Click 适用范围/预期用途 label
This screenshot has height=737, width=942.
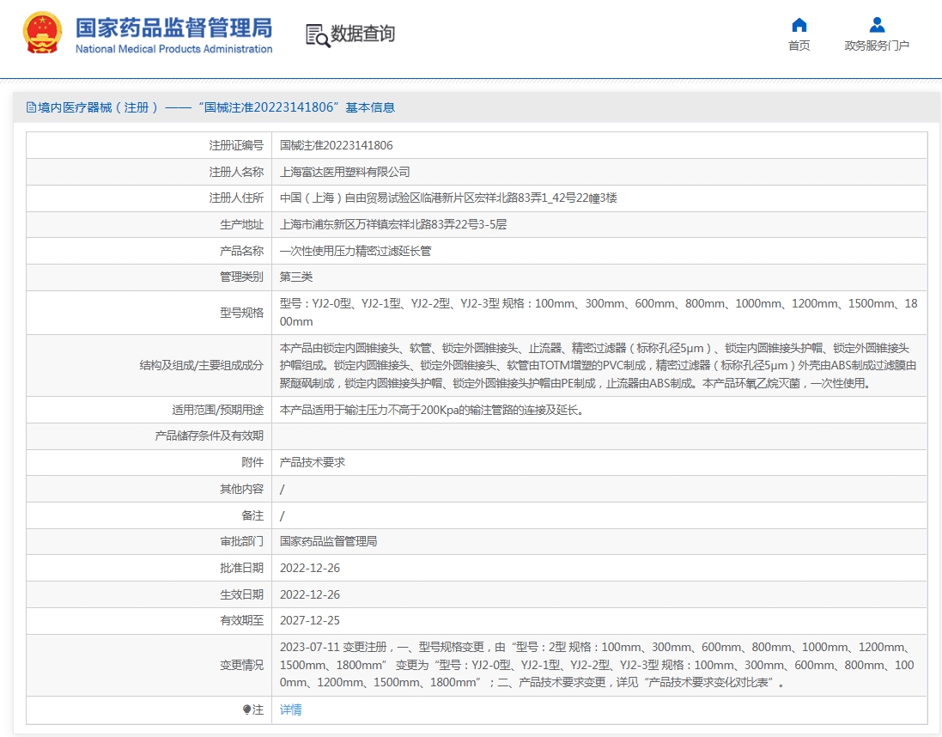click(x=217, y=410)
